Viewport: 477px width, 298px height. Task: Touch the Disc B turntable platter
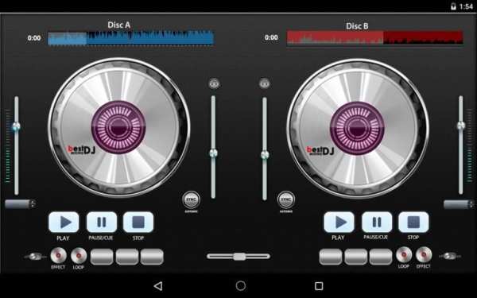click(x=358, y=128)
